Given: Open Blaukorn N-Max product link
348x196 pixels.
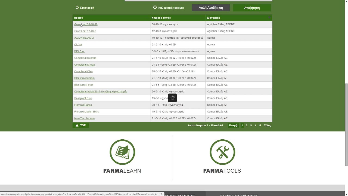Looking at the screenshot, I should (83, 85).
